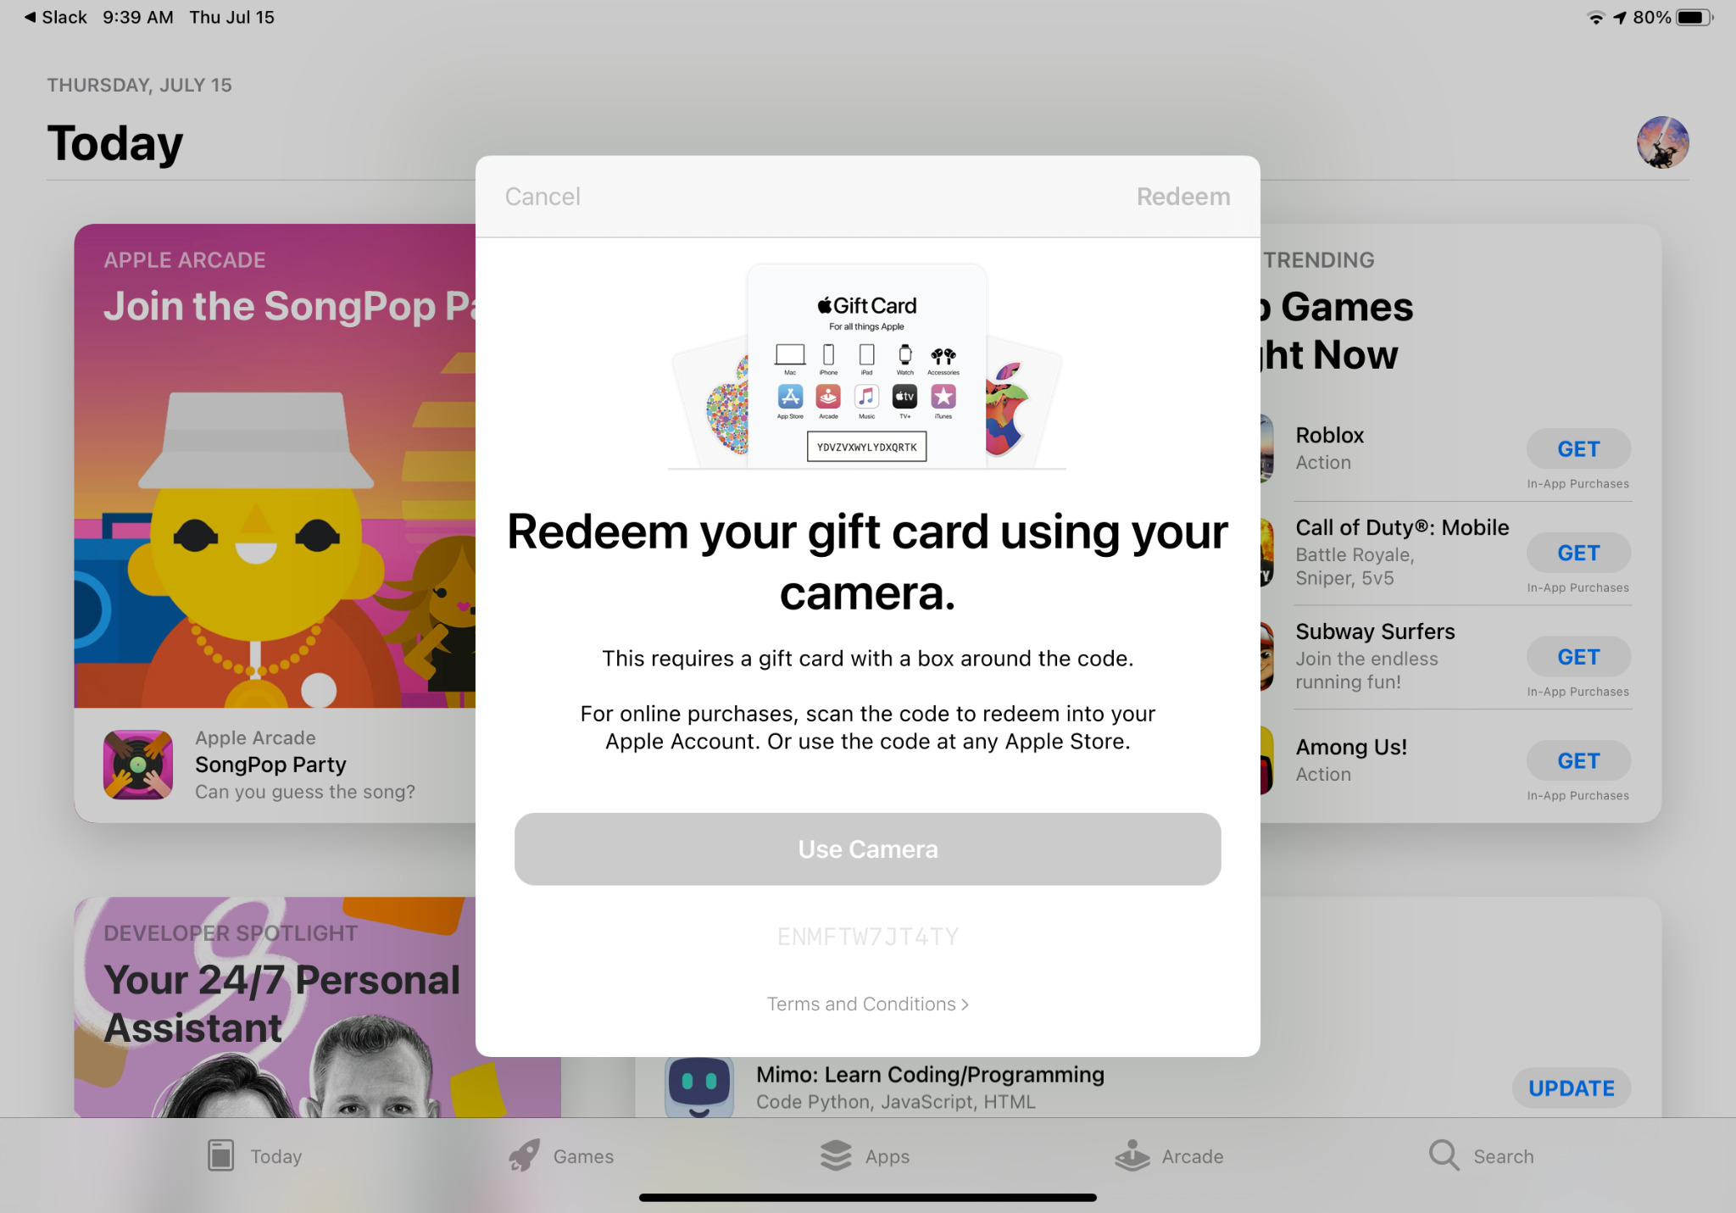Get Subway Surfers
The width and height of the screenshot is (1736, 1213).
tap(1577, 657)
